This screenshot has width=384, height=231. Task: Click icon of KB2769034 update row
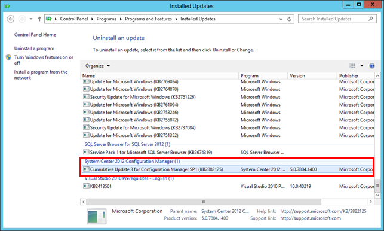pyautogui.click(x=86, y=81)
